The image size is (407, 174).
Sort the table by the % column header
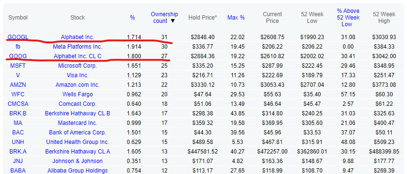click(x=132, y=18)
